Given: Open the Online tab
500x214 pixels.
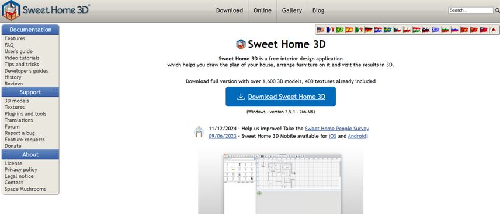Looking at the screenshot, I should click(262, 10).
